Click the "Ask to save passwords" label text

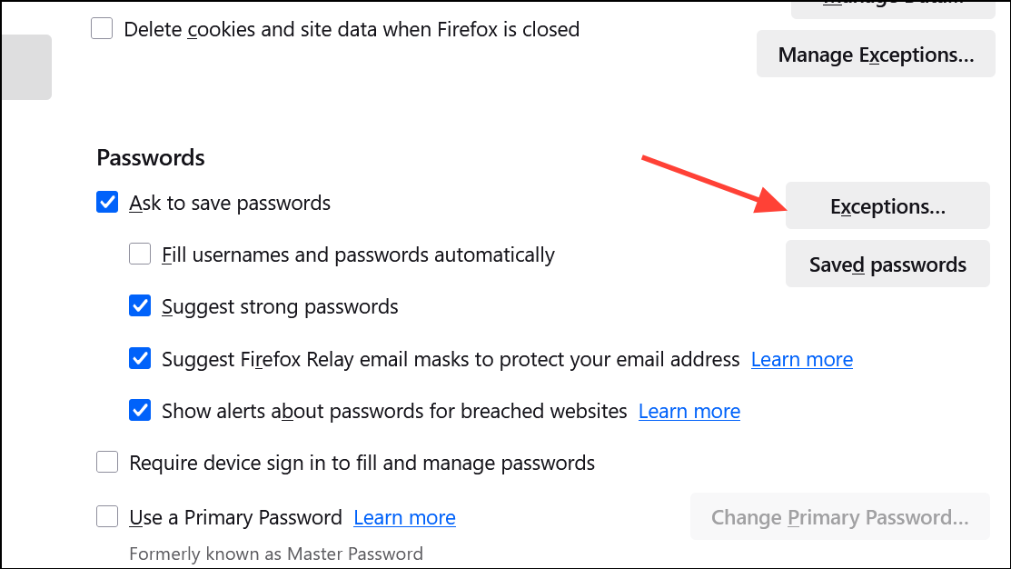click(x=229, y=203)
